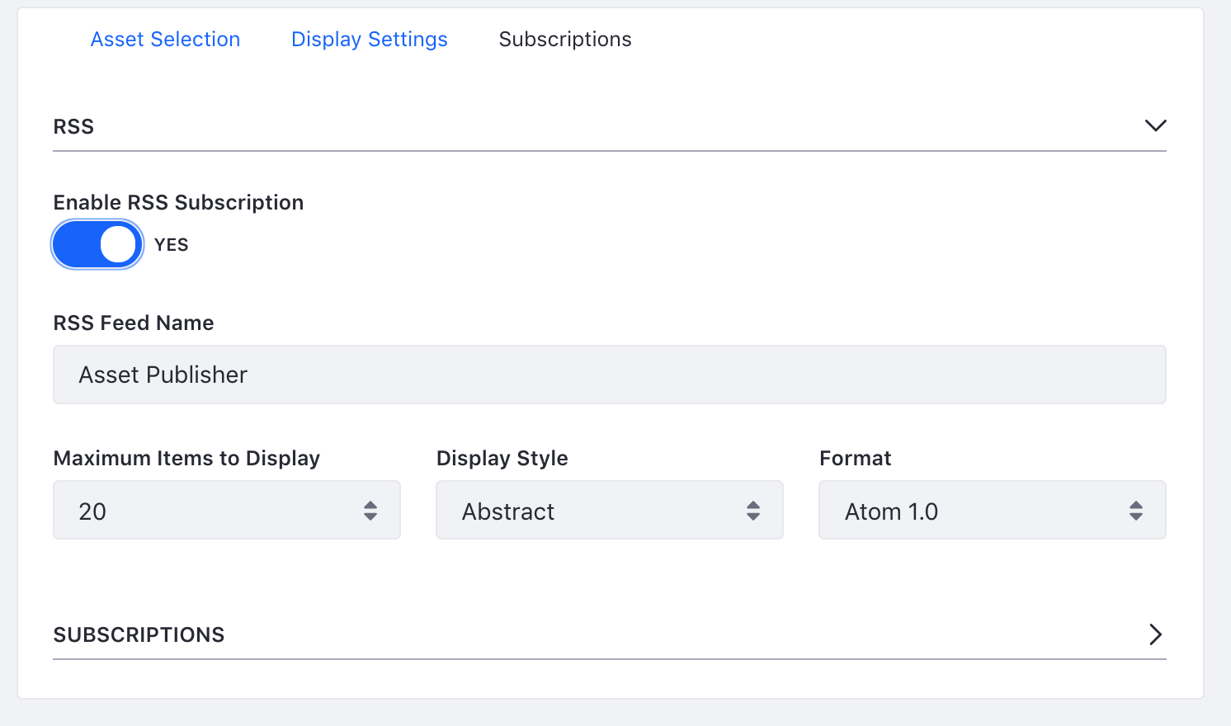The height and width of the screenshot is (726, 1231).
Task: Select the Subscriptions tab
Action: tap(565, 40)
